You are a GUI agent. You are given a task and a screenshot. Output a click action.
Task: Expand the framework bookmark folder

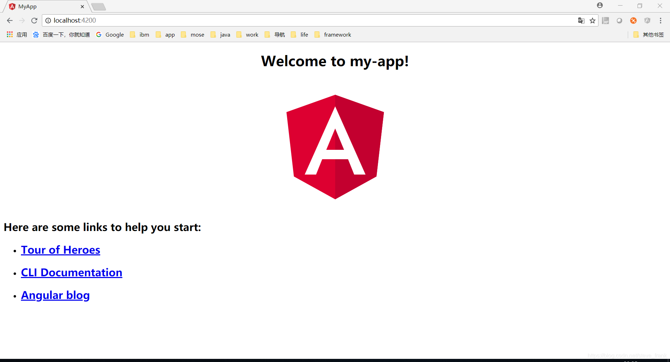tap(333, 34)
